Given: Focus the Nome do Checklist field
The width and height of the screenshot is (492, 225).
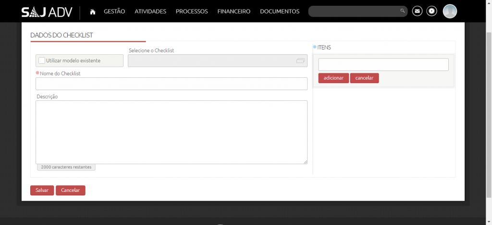Looking at the screenshot, I should point(172,83).
